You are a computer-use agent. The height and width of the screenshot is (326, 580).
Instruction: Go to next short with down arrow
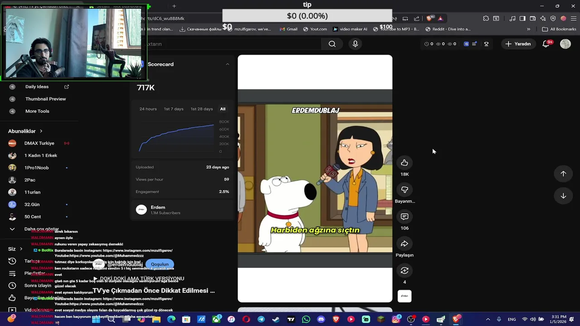pos(563,196)
